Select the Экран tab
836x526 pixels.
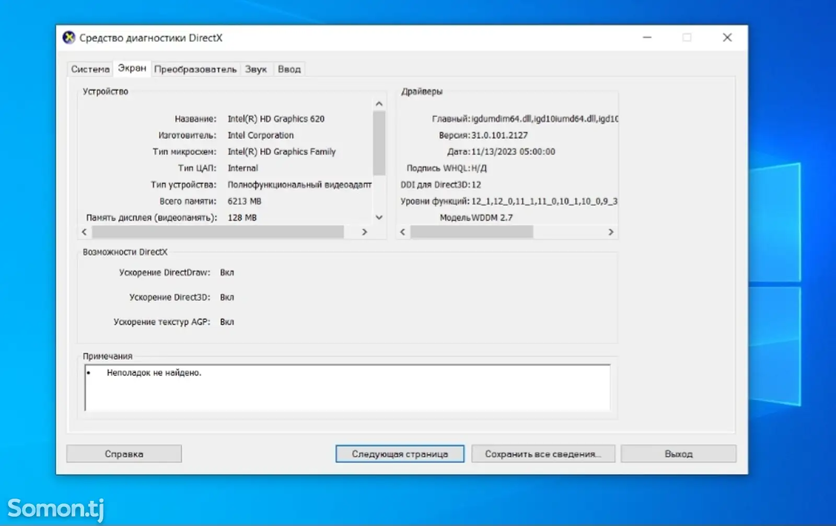click(132, 68)
